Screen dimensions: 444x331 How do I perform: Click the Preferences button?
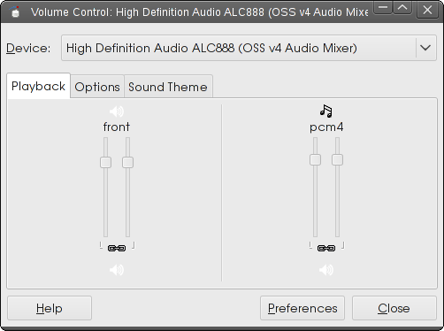click(x=302, y=308)
